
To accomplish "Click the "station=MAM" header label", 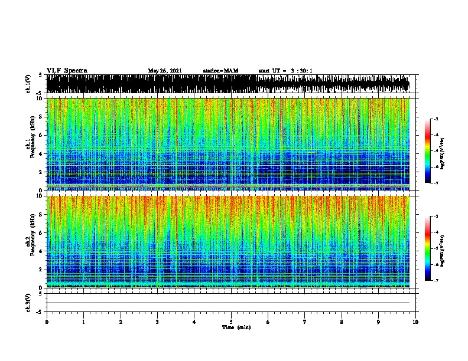I will tap(220, 71).
